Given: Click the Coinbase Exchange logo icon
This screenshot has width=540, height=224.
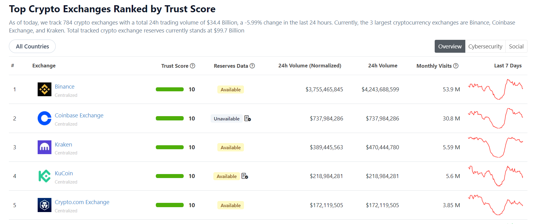Looking at the screenshot, I should coord(44,118).
